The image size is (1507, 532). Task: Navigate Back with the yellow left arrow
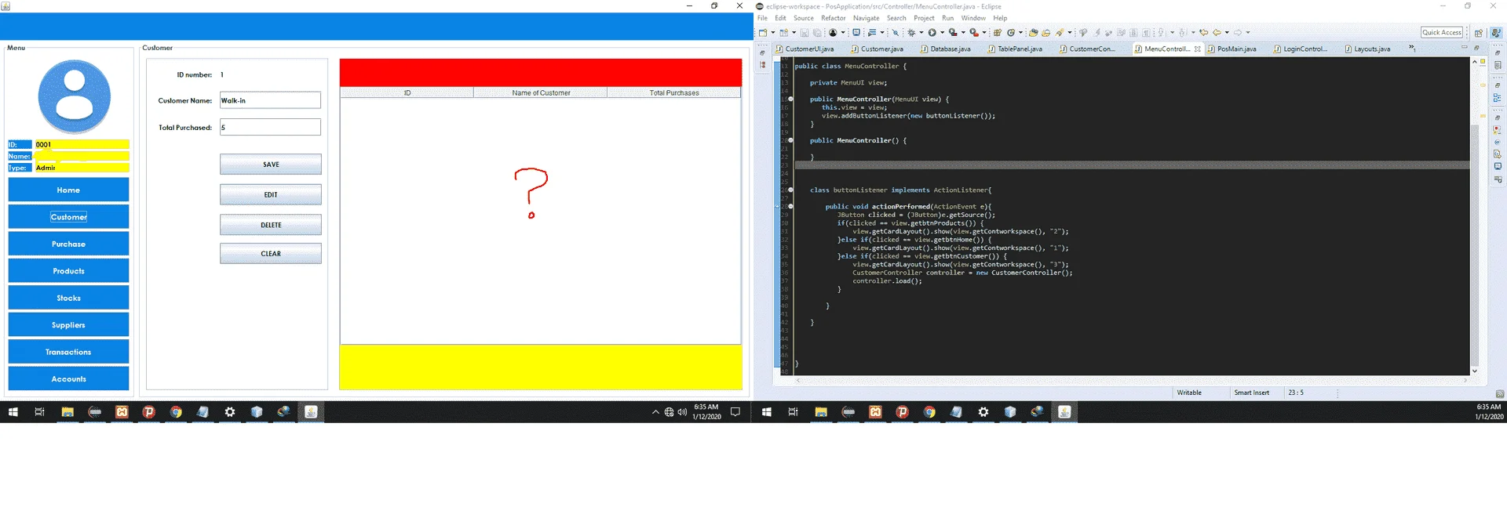[1217, 33]
